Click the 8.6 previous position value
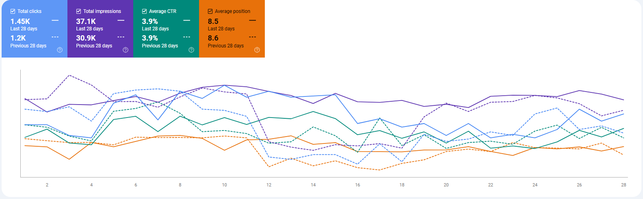The height and width of the screenshot is (199, 643). tap(213, 38)
